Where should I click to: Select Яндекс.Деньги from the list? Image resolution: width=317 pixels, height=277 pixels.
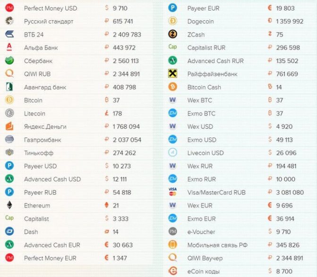click(x=45, y=127)
